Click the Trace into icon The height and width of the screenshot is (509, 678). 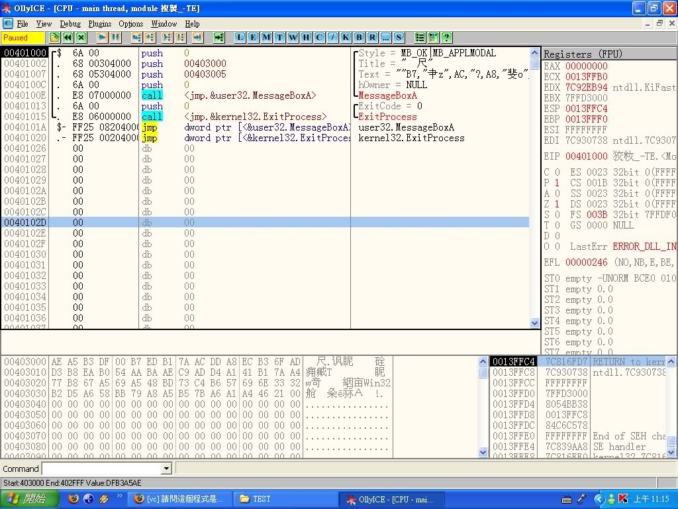(168, 38)
